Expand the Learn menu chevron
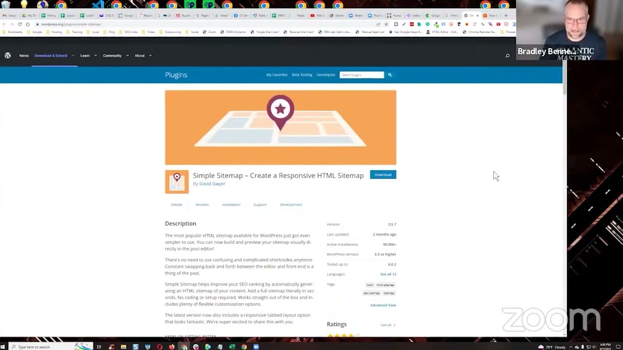Viewport: 623px width, 350px height. click(x=95, y=55)
